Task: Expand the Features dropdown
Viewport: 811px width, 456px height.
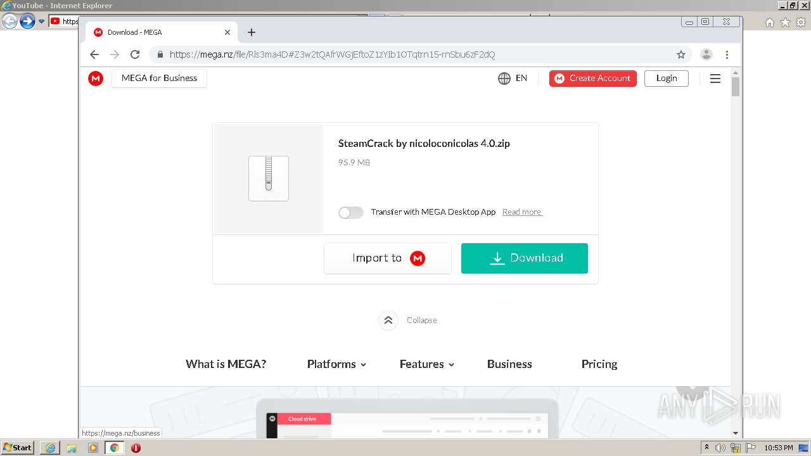Action: pyautogui.click(x=426, y=364)
